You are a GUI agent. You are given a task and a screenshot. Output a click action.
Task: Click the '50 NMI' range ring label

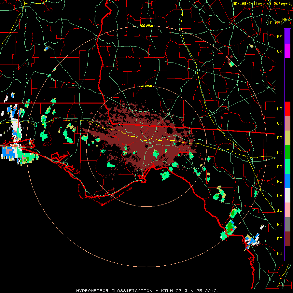click(146, 86)
